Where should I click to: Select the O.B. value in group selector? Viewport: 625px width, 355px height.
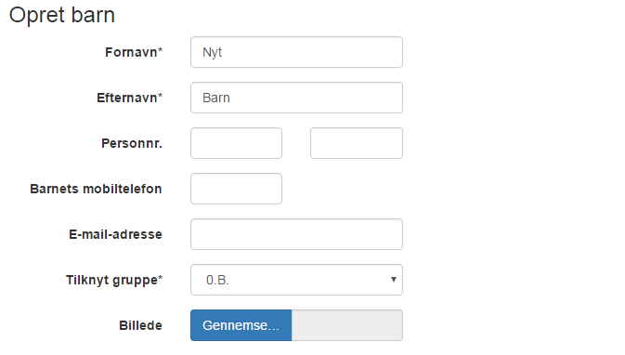click(x=217, y=280)
